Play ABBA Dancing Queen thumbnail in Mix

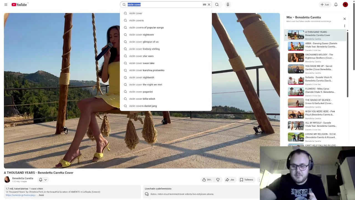(296, 46)
